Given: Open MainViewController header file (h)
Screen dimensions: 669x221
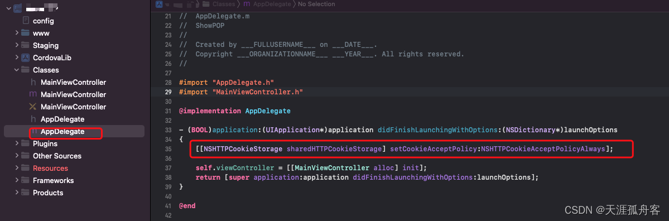Looking at the screenshot, I should 74,83.
